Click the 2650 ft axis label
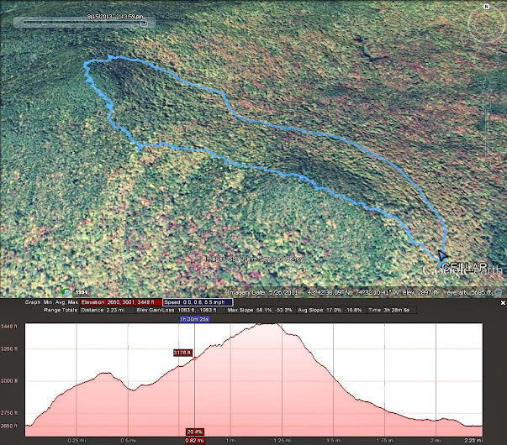The image size is (507, 445). coord(8,427)
